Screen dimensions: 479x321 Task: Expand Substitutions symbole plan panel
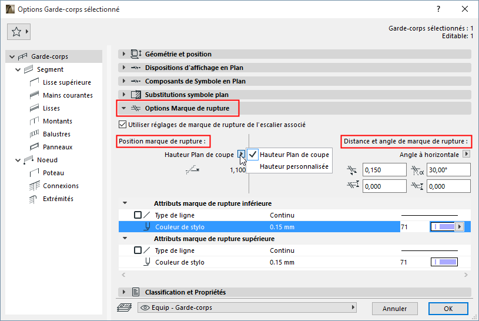(124, 95)
